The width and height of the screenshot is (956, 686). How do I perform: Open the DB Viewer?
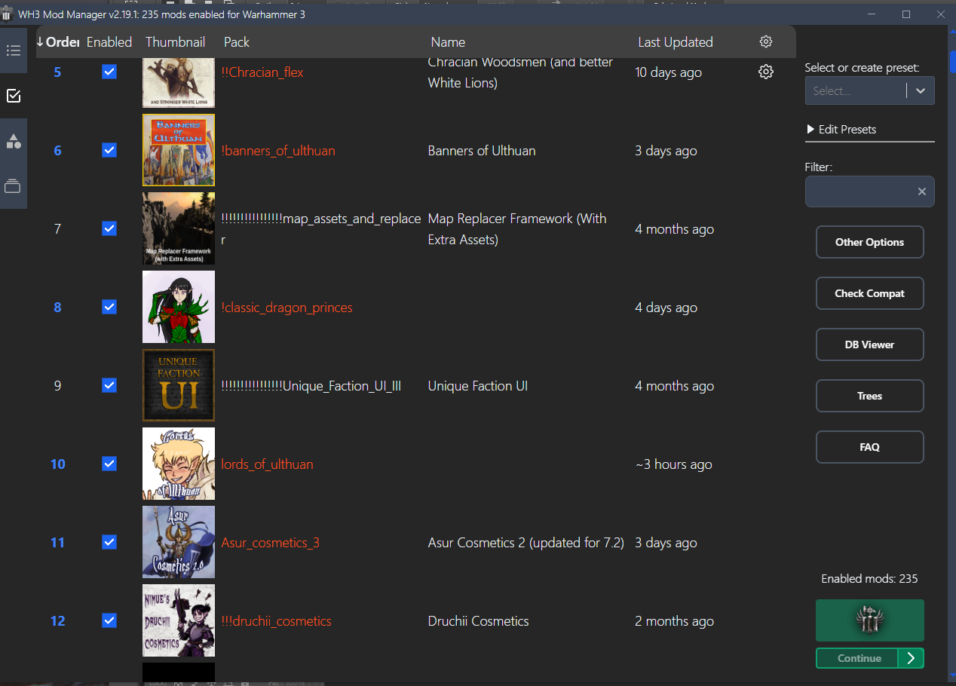pos(869,345)
